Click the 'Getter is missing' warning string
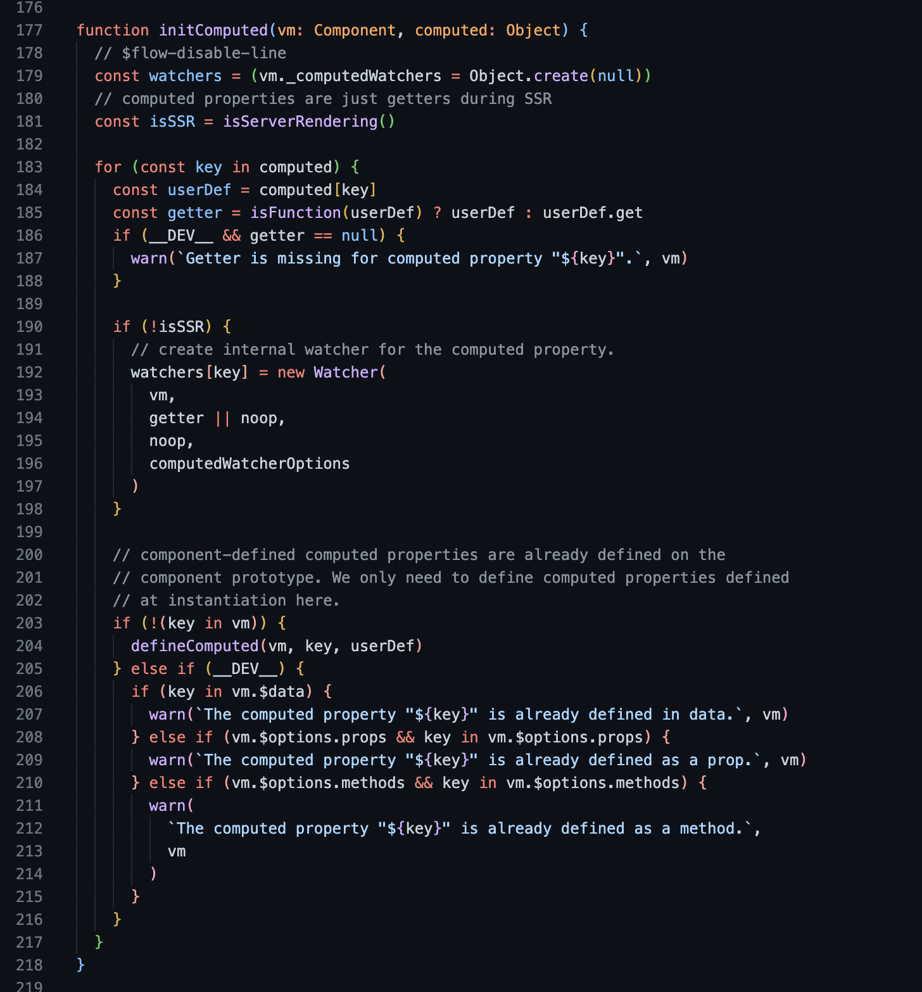The width and height of the screenshot is (922, 992). [410, 258]
